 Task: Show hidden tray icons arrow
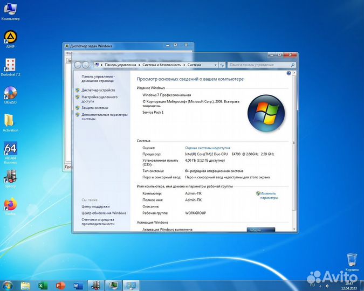coord(320,286)
